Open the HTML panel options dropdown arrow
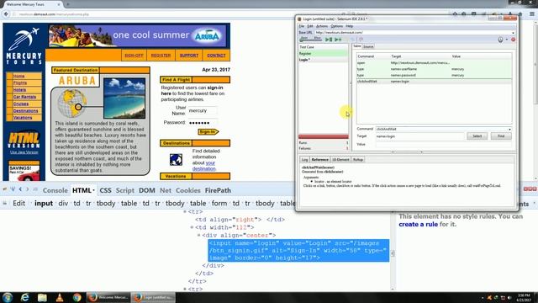538x303 pixels. point(93,190)
